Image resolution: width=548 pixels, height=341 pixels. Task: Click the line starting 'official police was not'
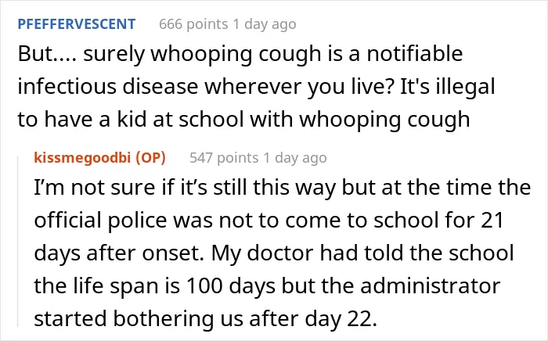(x=269, y=221)
